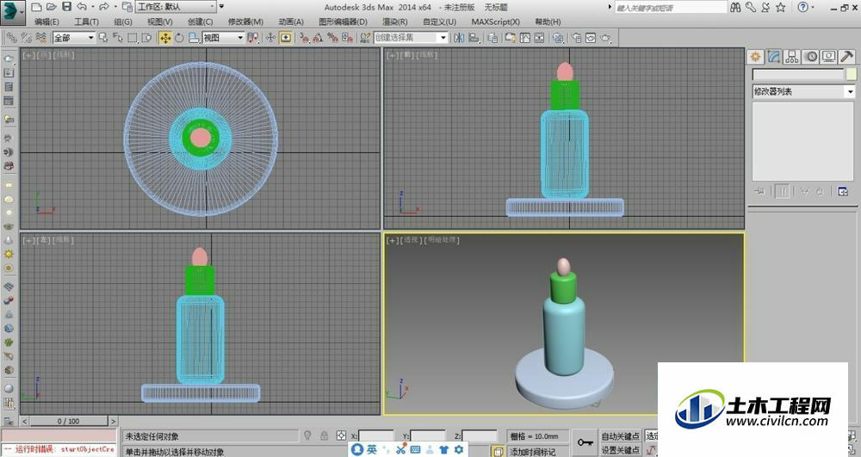Open the Create tab in command panel
The image size is (861, 457).
tap(756, 57)
